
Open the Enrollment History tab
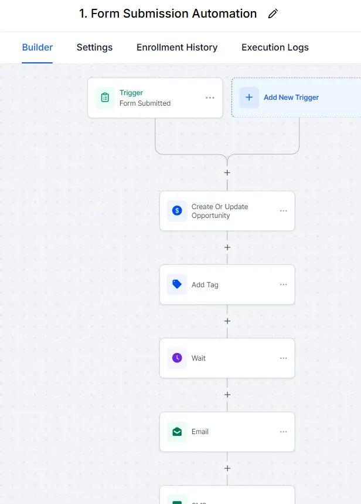177,48
